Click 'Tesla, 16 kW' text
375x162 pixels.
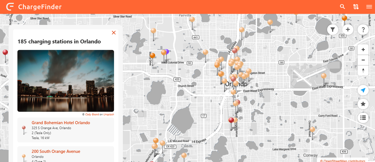click(40, 138)
